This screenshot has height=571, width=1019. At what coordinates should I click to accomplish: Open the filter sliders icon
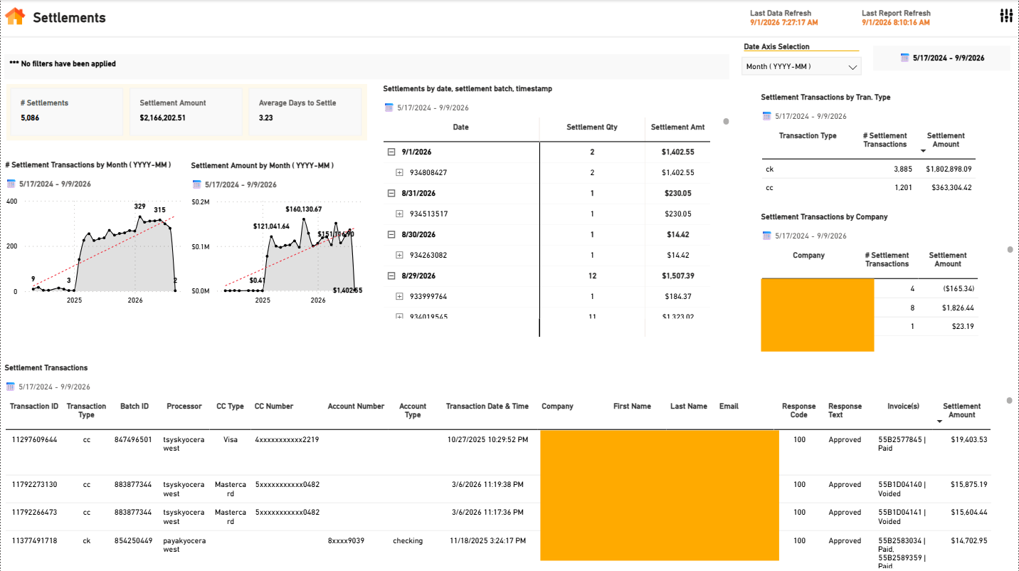1005,16
